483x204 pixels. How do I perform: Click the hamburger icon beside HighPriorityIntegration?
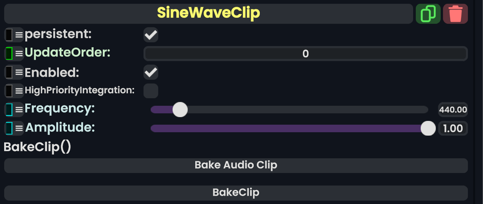click(x=19, y=91)
